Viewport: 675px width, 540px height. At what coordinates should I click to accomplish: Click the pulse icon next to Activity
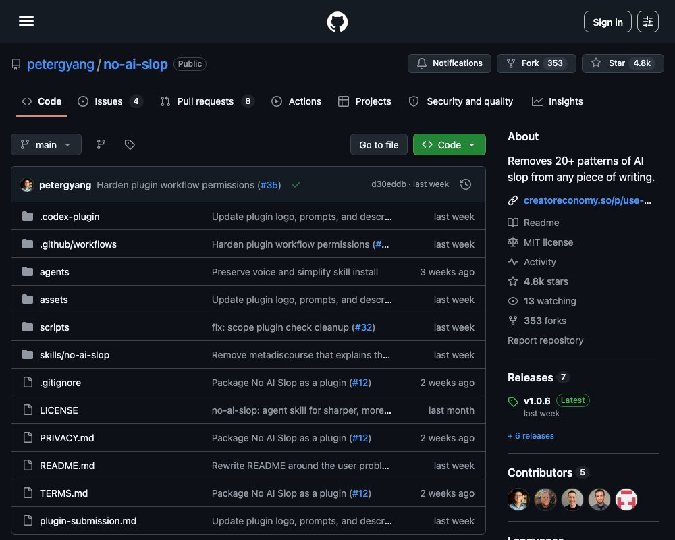[513, 262]
